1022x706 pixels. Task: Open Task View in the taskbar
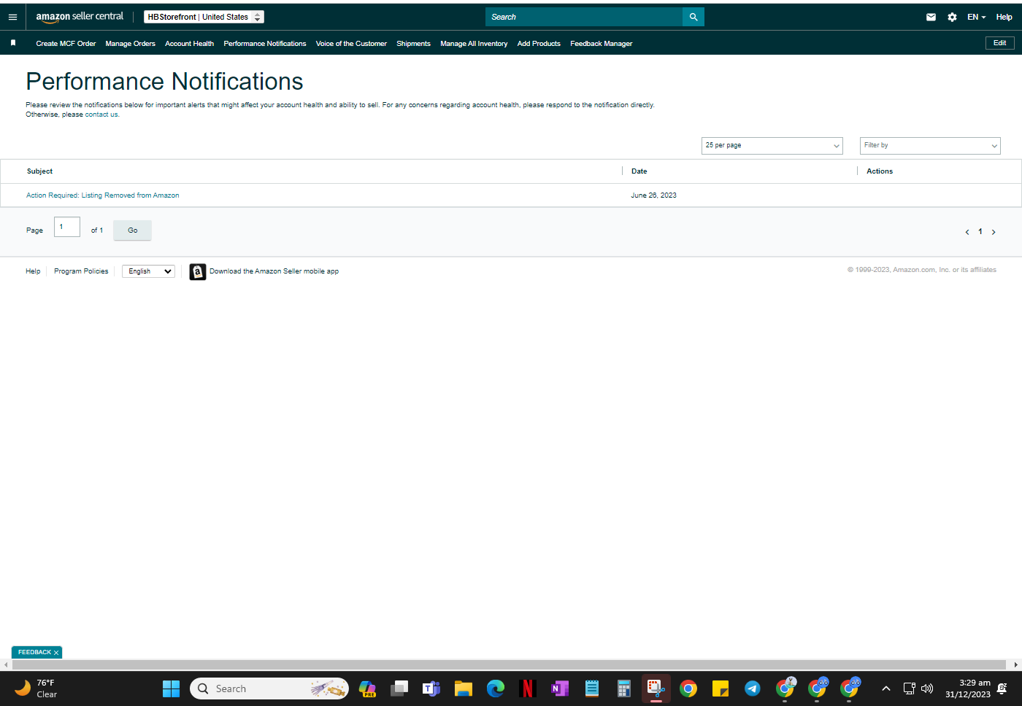pos(399,688)
